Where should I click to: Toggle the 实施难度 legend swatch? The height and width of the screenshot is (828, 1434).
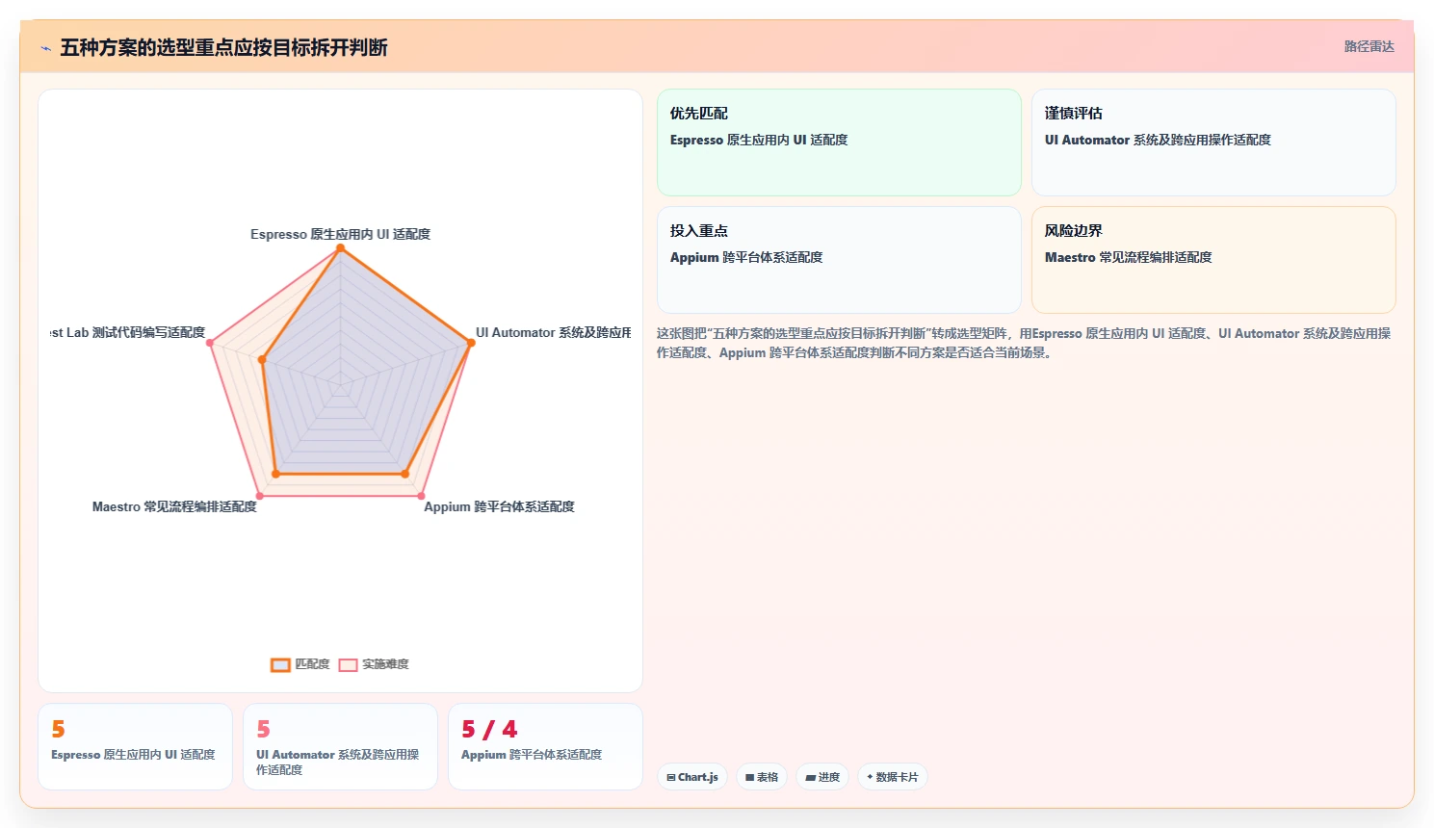click(348, 664)
